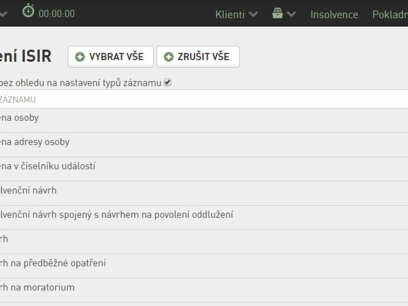The image size is (408, 306).
Task: Select the 'na moratorium' row
Action: coord(204,290)
